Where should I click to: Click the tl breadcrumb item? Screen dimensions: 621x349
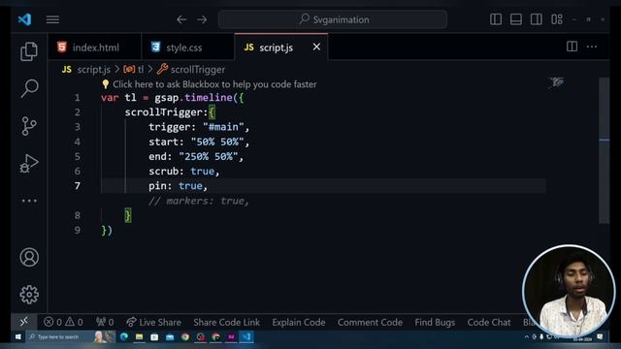[141, 70]
